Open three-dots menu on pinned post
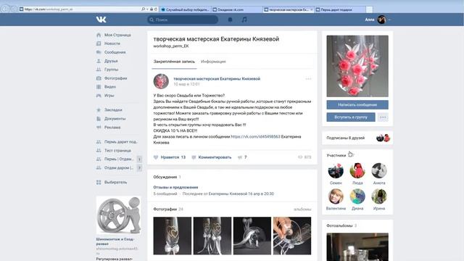The width and height of the screenshot is (464, 261). [x=308, y=79]
